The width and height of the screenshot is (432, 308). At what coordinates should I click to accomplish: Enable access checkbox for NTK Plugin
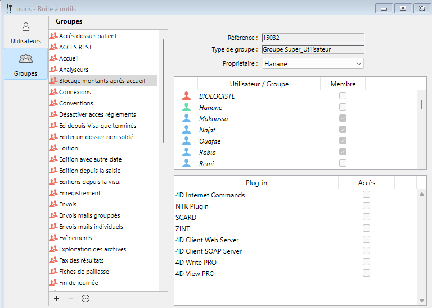point(366,206)
